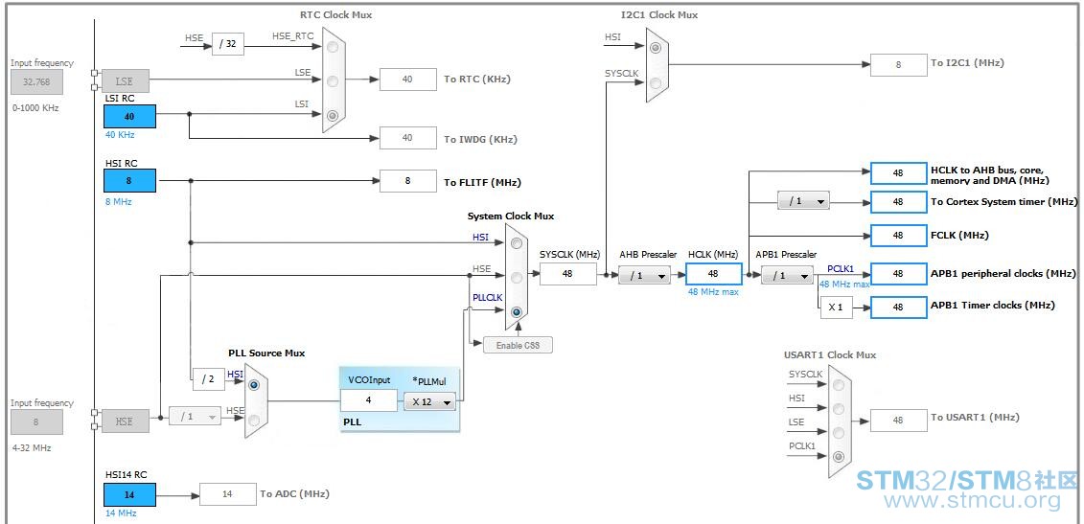Click the To ADC (MHz) value box
The image size is (1084, 524).
pos(227,494)
